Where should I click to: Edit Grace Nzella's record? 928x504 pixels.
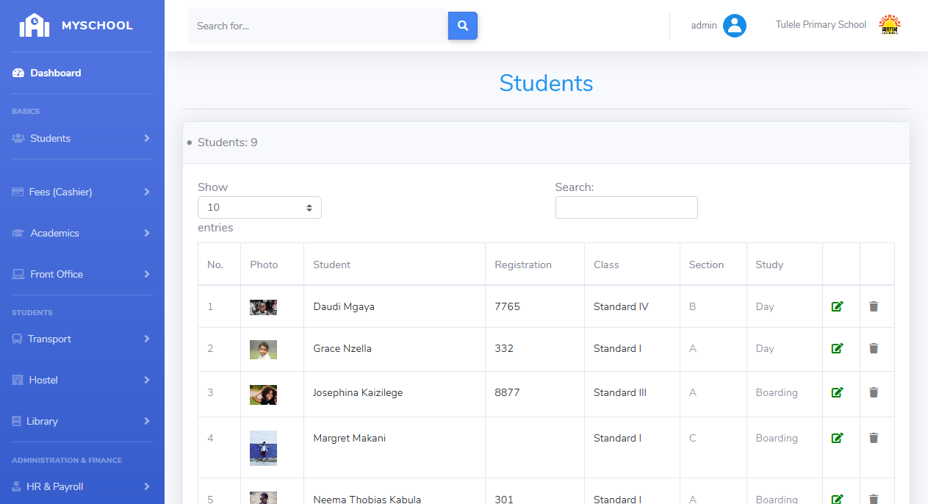point(837,348)
